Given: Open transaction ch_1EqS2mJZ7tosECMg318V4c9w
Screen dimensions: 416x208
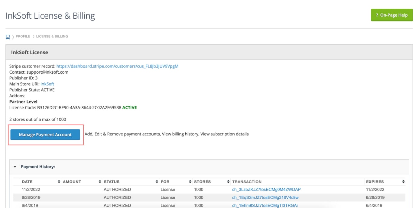Looking at the screenshot, I should tap(265, 197).
